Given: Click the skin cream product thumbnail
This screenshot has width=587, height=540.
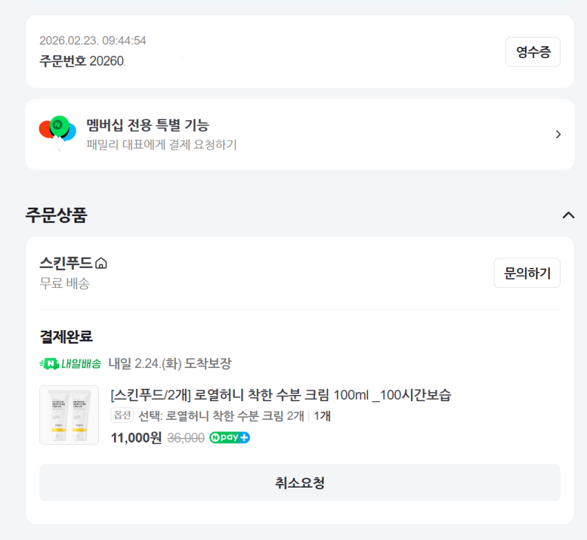Looking at the screenshot, I should [x=69, y=414].
